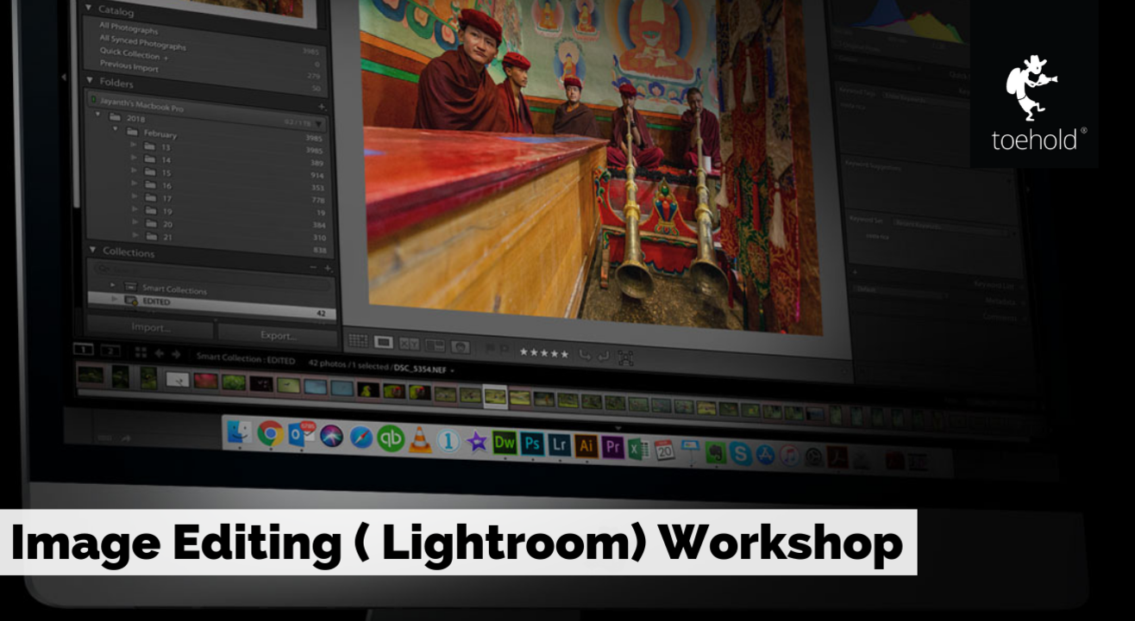Image resolution: width=1135 pixels, height=621 pixels.
Task: Open Skype from the Dock
Action: (x=740, y=453)
